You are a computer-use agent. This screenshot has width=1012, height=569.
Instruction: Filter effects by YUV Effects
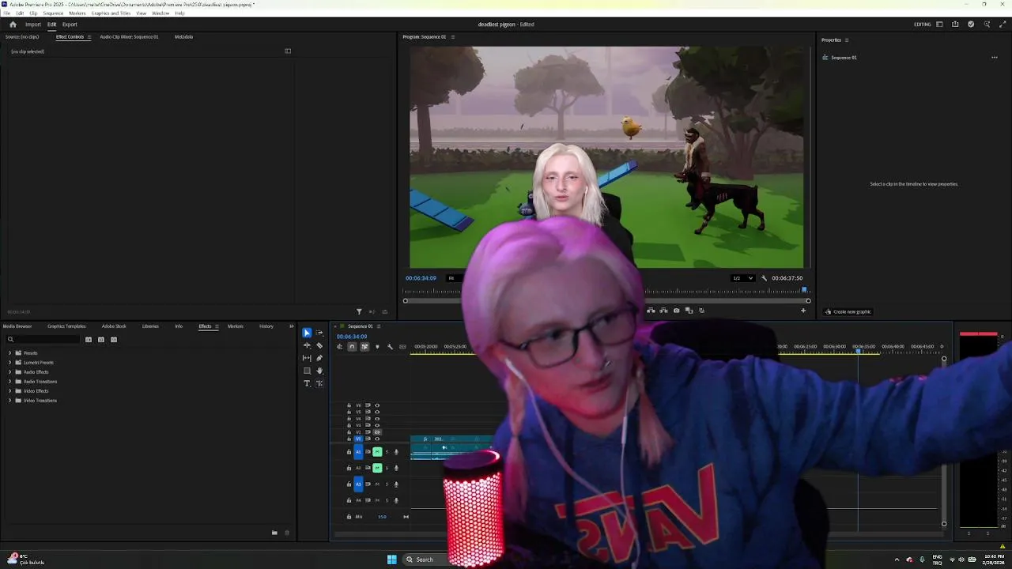pyautogui.click(x=114, y=340)
